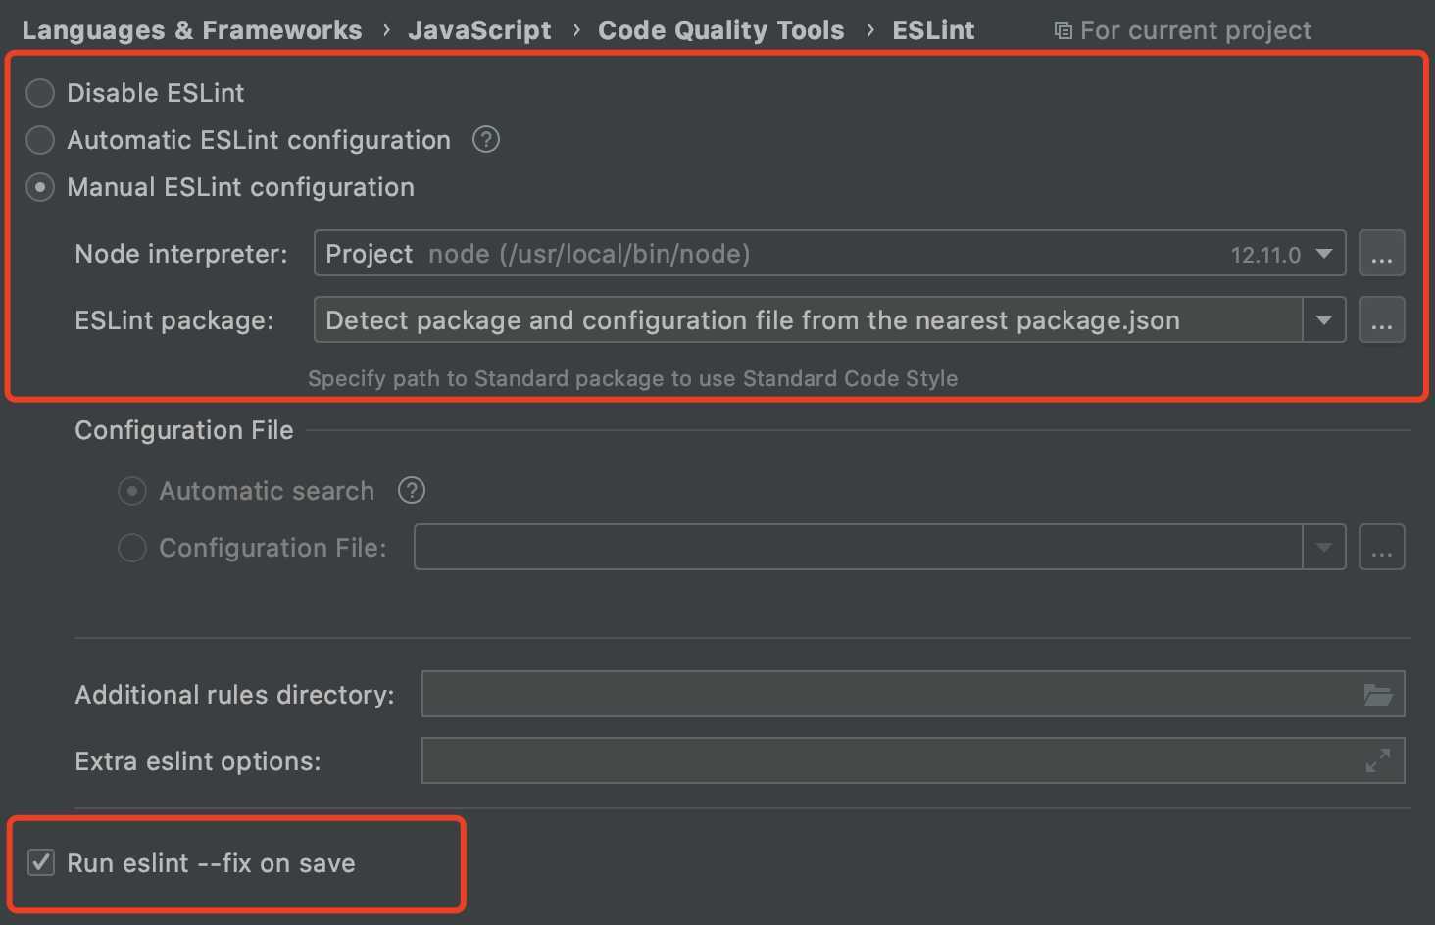Viewport: 1435px width, 925px height.
Task: Go to Code Quality Tools breadcrumb
Action: point(721,30)
